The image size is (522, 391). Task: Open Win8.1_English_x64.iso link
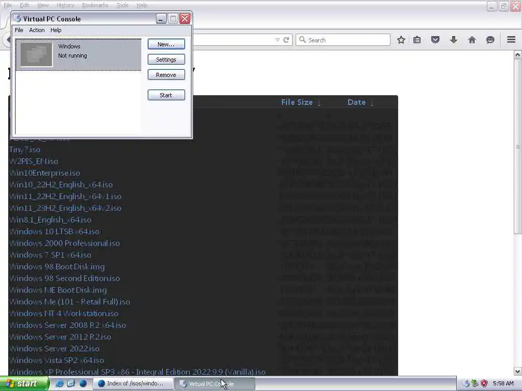click(50, 220)
